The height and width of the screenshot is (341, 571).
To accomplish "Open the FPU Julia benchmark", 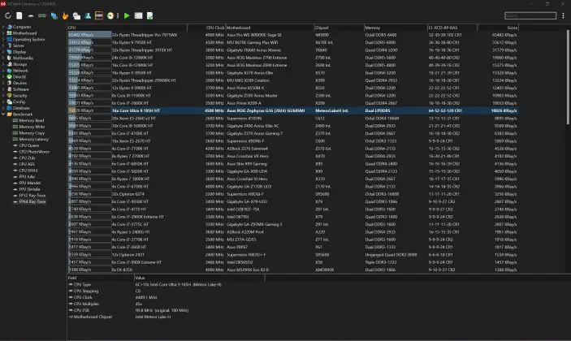I will click(x=27, y=176).
